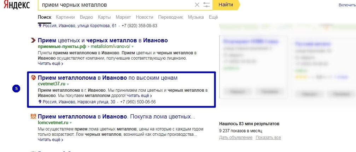Open the Карты tab
Viewport: 356px width, 152px height.
104,17
